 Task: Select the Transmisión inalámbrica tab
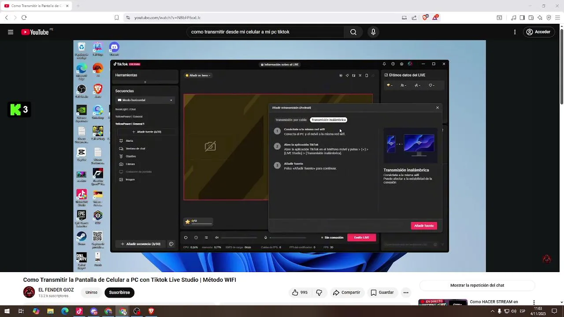[329, 120]
